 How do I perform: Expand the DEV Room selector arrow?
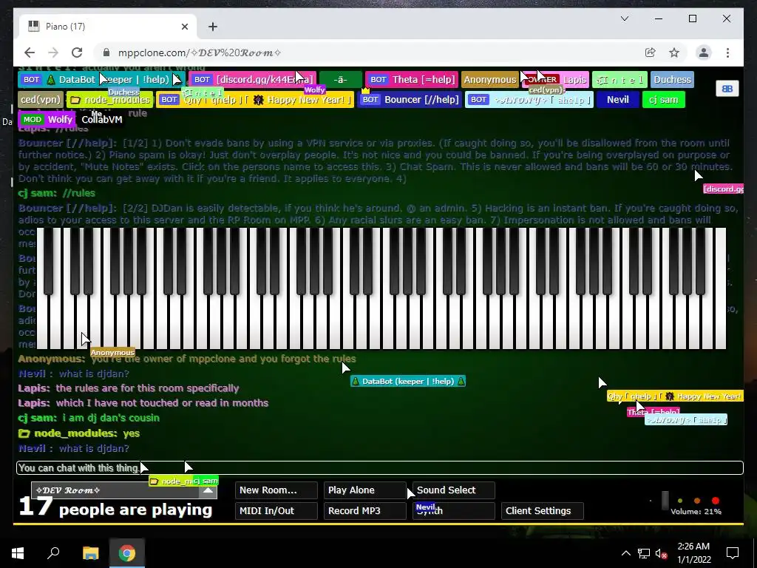tap(208, 490)
